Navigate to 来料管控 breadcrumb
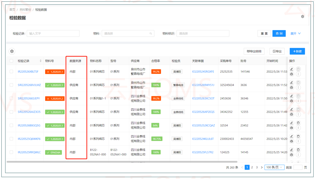The image size is (315, 179). [25, 10]
